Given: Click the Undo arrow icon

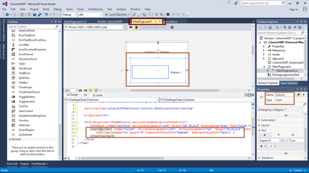Looking at the screenshot, I should click(46, 15).
